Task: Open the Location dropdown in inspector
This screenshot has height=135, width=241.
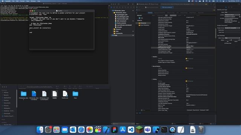Action: (232, 15)
